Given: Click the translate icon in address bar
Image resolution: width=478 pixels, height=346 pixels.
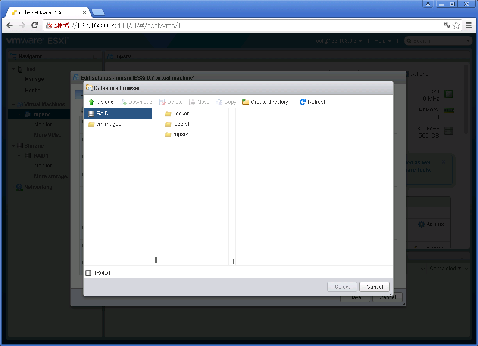Looking at the screenshot, I should [447, 25].
